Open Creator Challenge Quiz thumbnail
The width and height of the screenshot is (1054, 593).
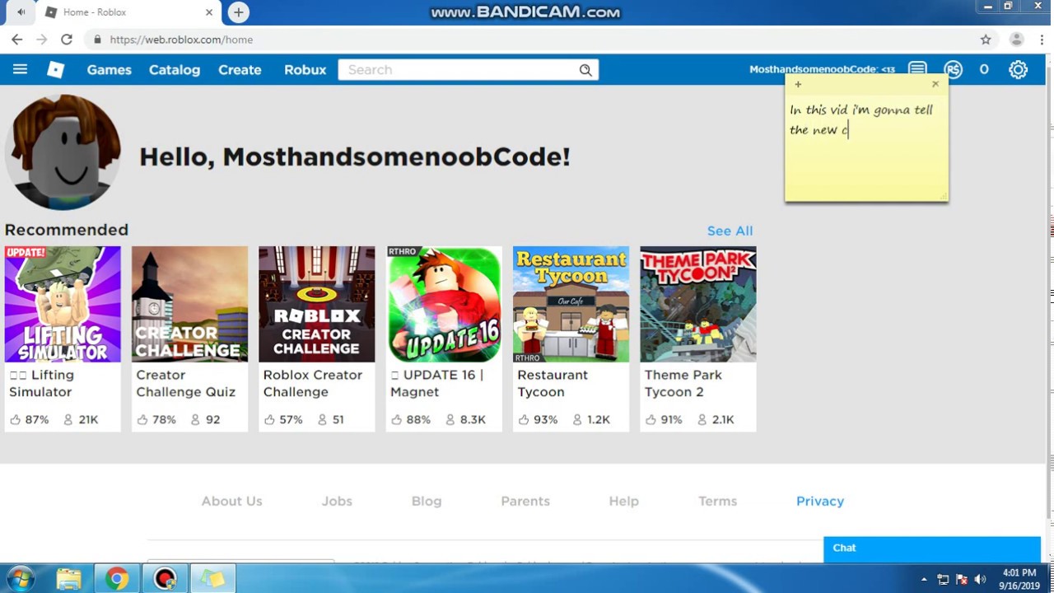pyautogui.click(x=189, y=304)
